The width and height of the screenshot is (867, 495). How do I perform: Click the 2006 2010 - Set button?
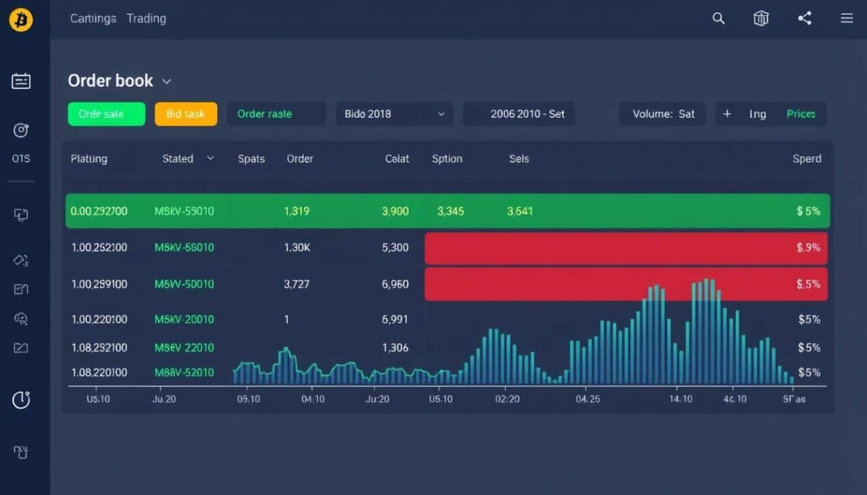coord(519,113)
